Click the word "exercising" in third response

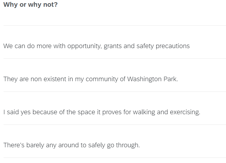pos(185,112)
